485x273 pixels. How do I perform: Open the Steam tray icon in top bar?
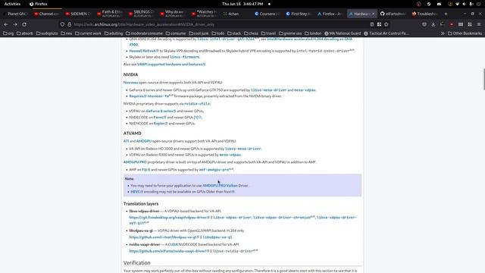pyautogui.click(x=429, y=4)
